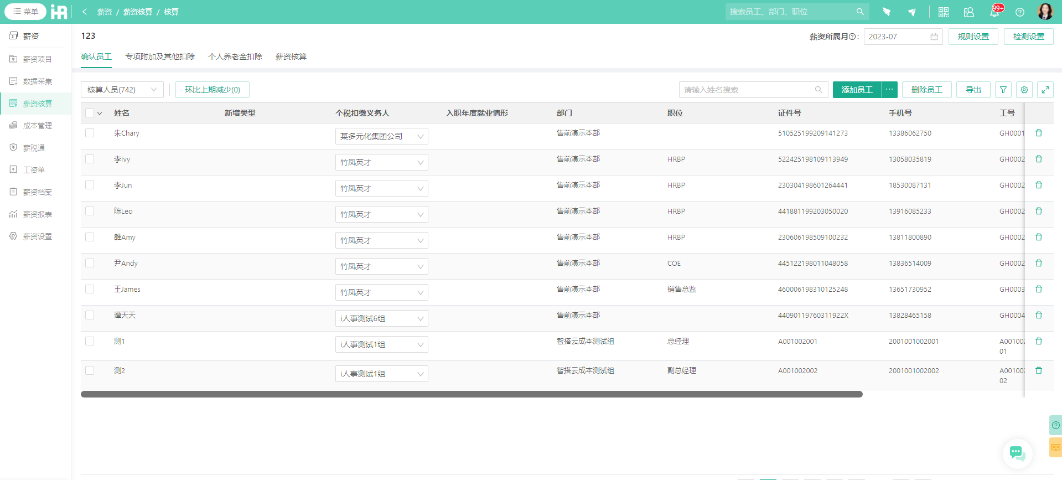Viewport: 1062px width, 480px height.
Task: Check the box for 李Ivy
Action: point(90,159)
